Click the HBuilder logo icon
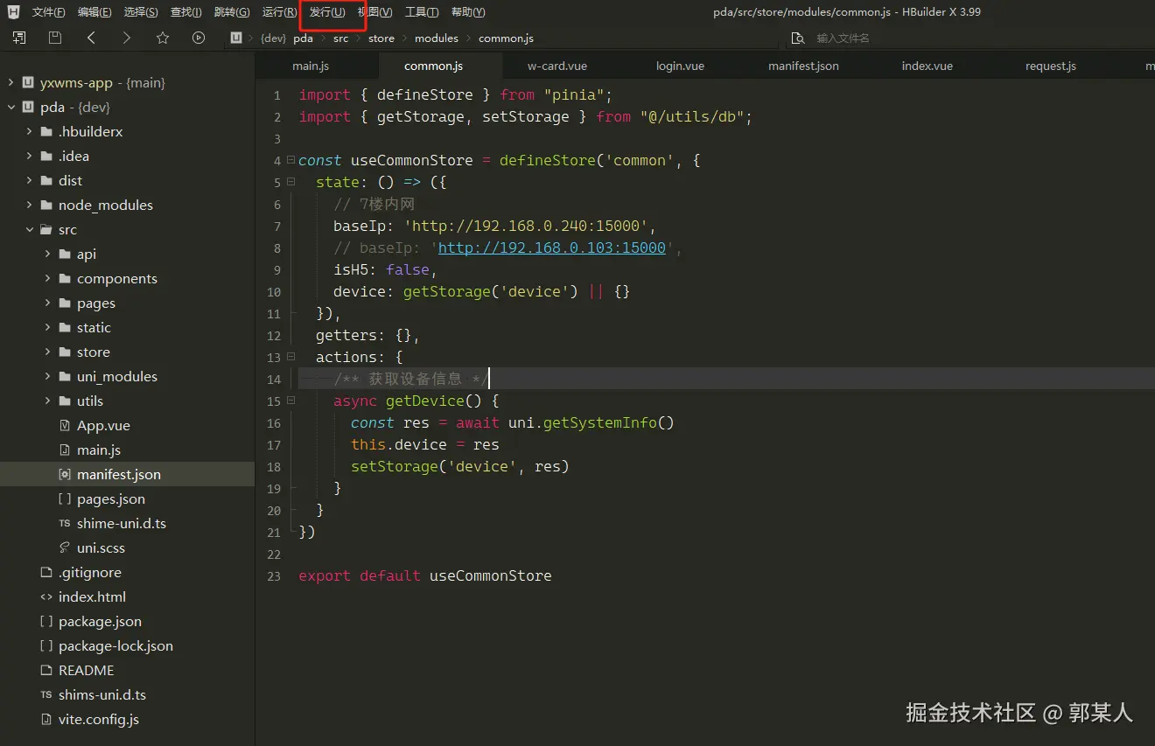 (x=13, y=12)
